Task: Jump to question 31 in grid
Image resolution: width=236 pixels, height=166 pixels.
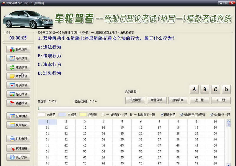Action: click(x=47, y=140)
